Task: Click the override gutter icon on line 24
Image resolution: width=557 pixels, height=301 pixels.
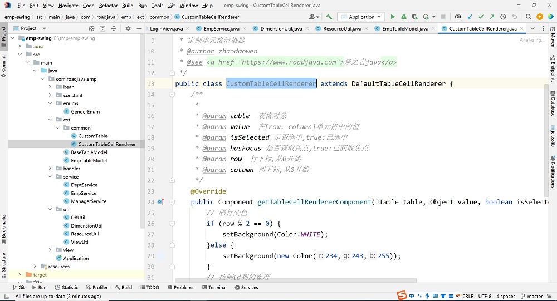Action: click(x=160, y=202)
